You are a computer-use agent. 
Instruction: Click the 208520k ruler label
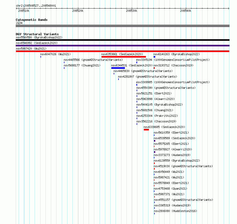78,11
